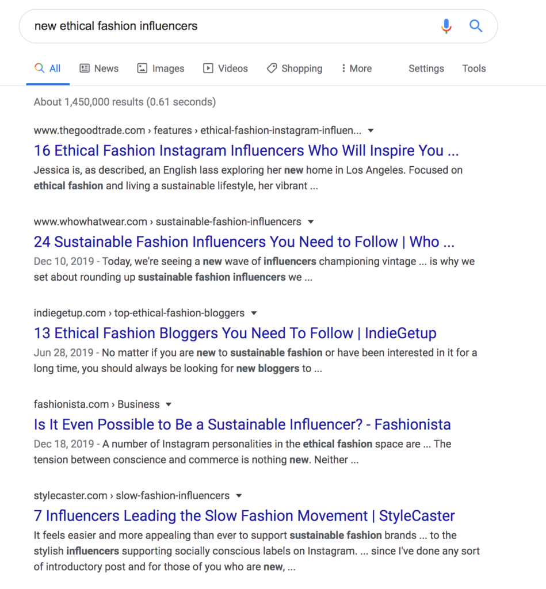Open Google search Settings
The width and height of the screenshot is (546, 589).
[426, 68]
